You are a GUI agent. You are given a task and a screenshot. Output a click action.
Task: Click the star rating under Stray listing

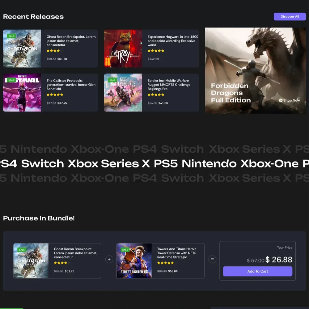coord(156,51)
